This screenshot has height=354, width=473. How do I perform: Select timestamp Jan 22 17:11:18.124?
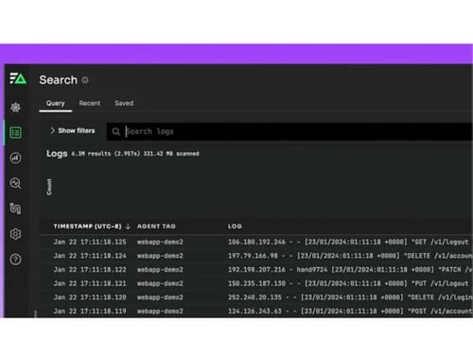(90, 256)
